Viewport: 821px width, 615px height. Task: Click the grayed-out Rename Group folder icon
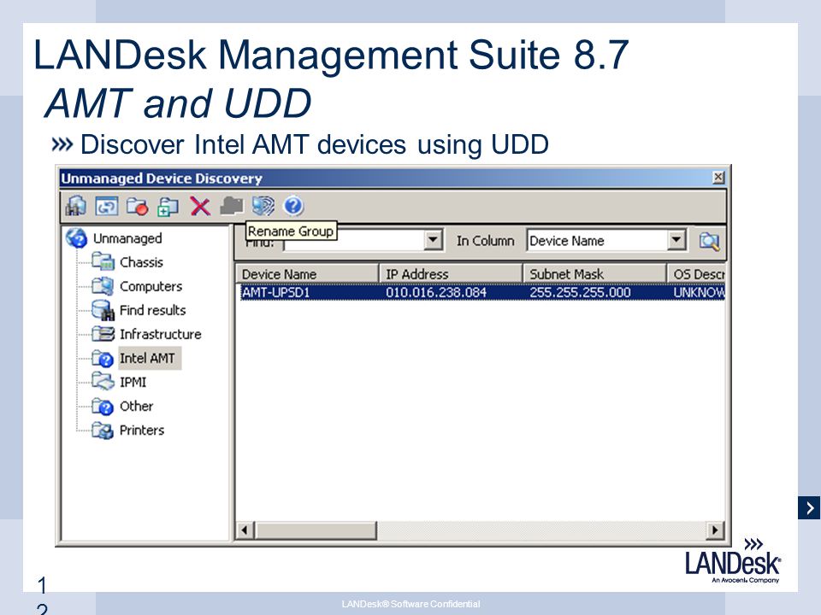pyautogui.click(x=232, y=206)
